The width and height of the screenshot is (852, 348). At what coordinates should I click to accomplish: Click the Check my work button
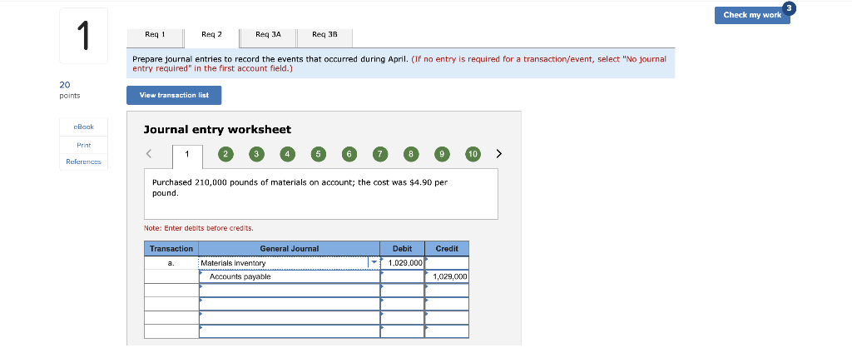point(752,15)
